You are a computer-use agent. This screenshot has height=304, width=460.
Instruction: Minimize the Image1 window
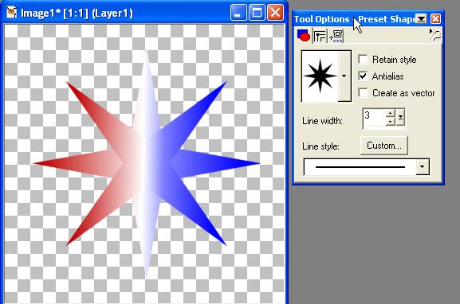(x=238, y=13)
